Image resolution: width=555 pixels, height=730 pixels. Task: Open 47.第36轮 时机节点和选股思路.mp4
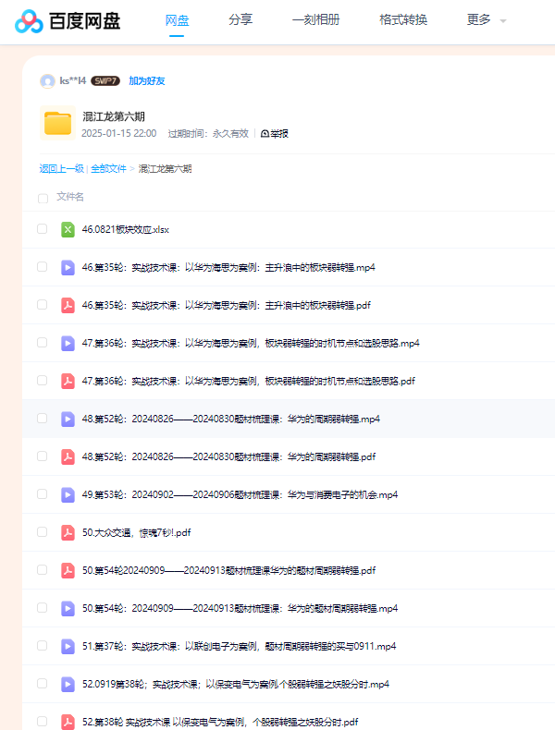251,344
